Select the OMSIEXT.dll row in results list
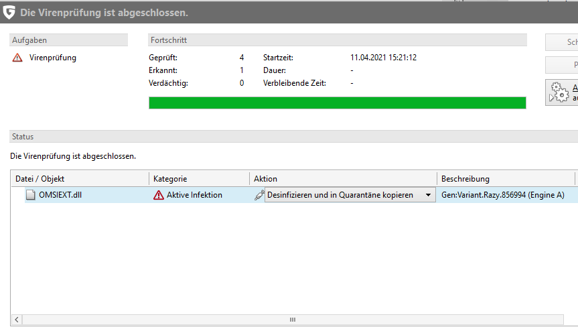This screenshot has width=578, height=327. pyautogui.click(x=87, y=195)
